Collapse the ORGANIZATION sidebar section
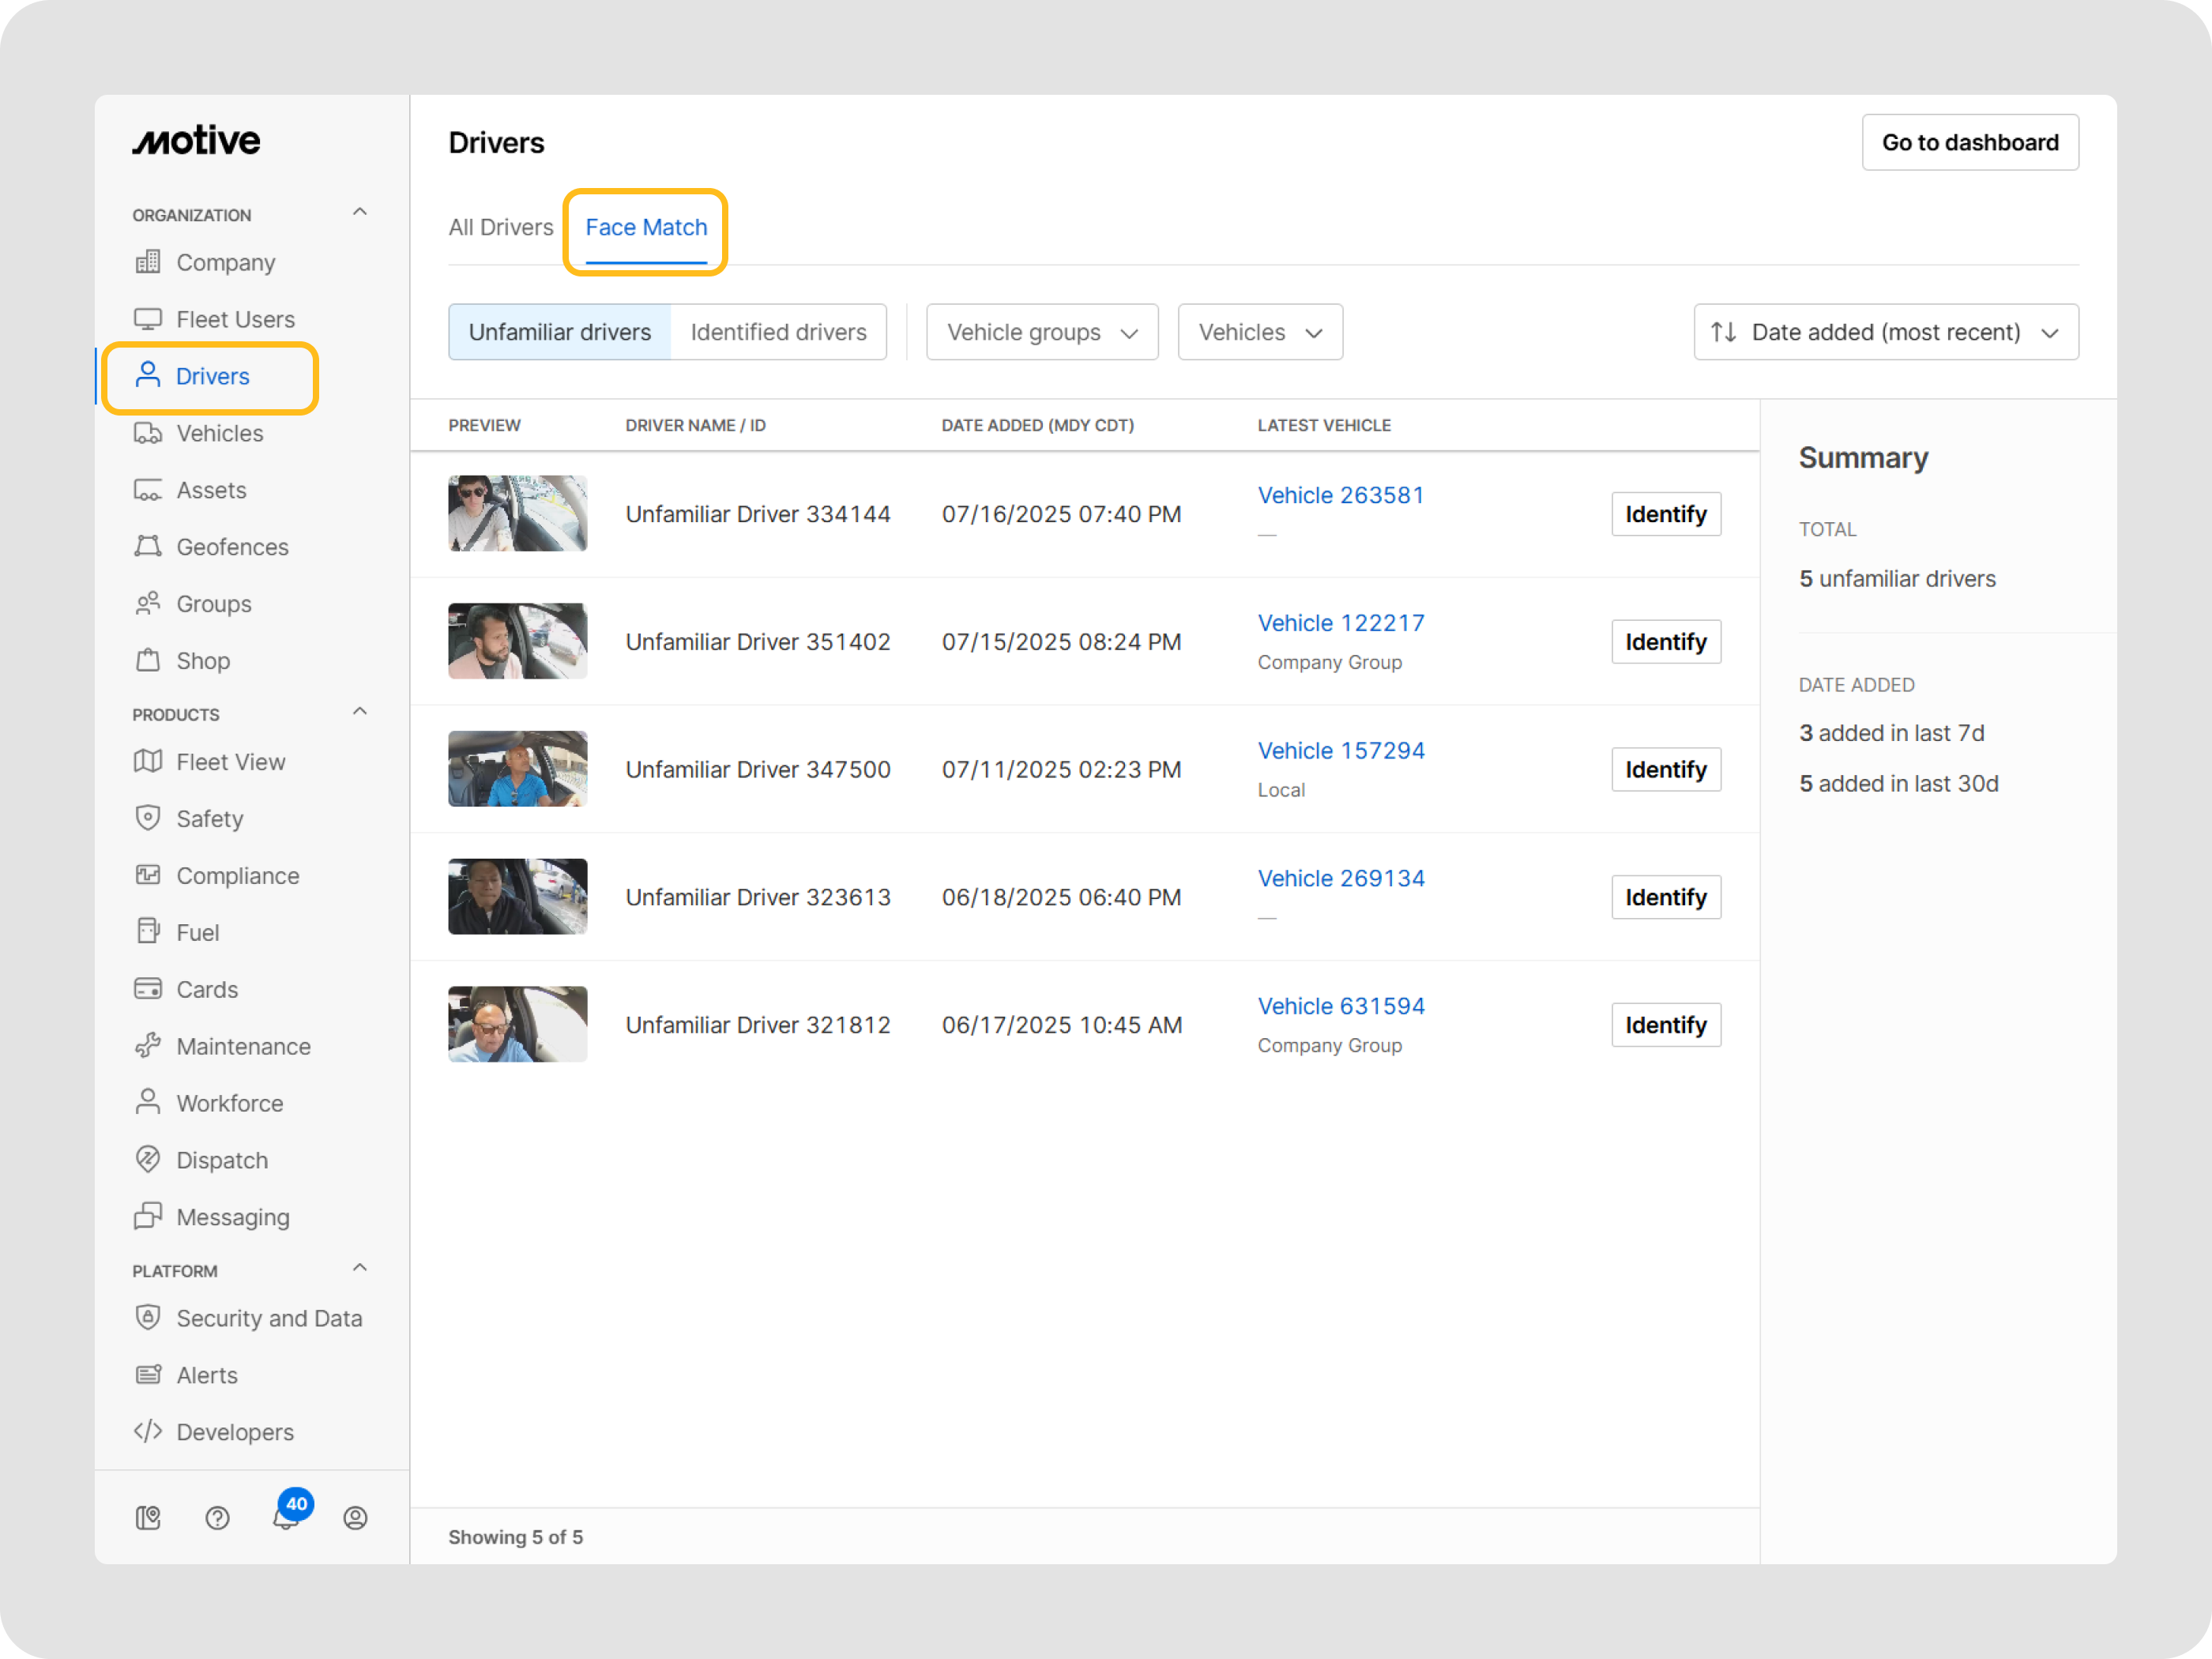The height and width of the screenshot is (1659, 2212). coord(360,212)
